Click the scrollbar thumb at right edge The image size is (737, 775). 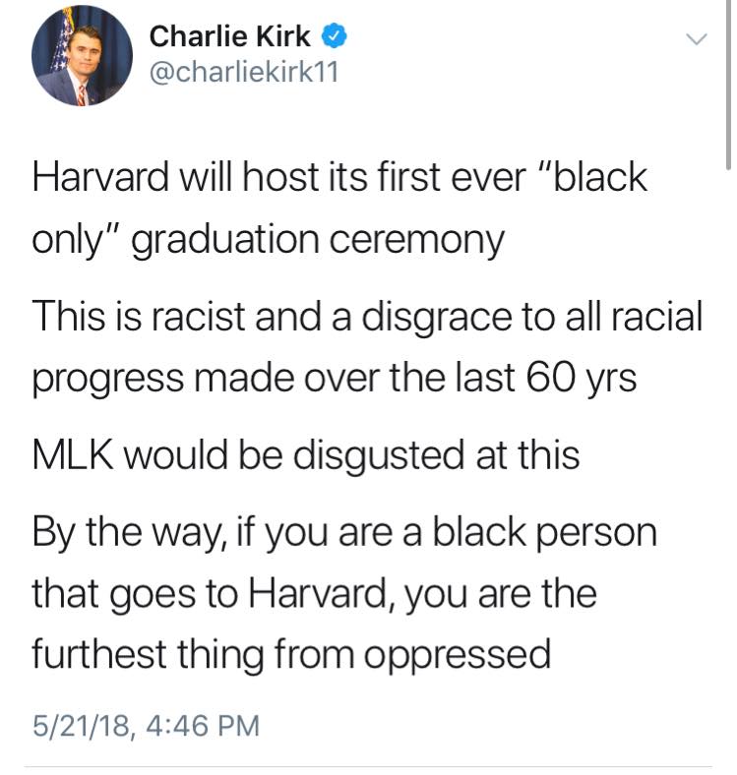tap(728, 85)
